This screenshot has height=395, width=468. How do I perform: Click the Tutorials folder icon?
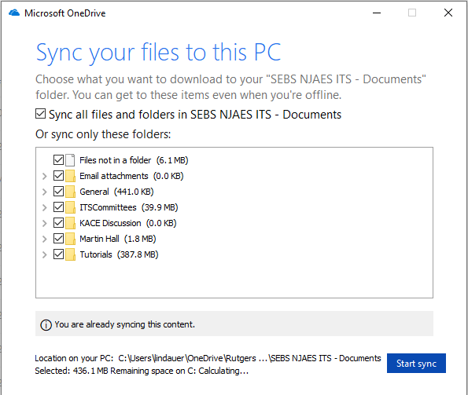point(70,254)
